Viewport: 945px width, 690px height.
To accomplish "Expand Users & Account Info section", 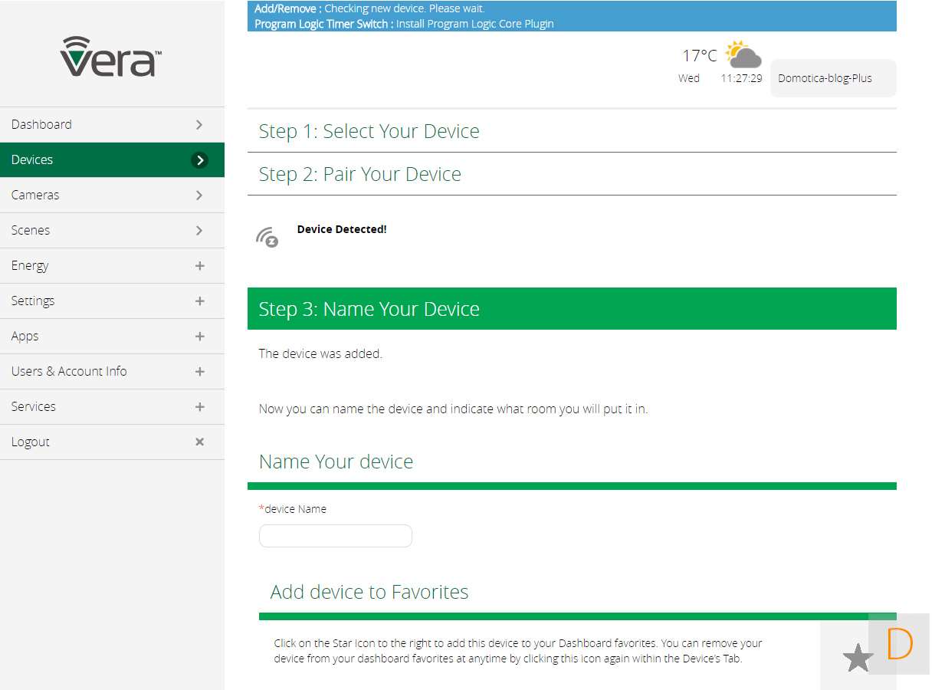I will click(x=199, y=372).
